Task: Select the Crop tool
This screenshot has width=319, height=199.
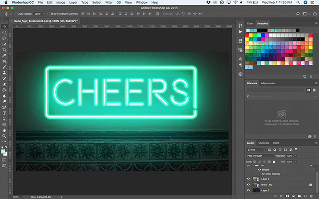Action: (x=4, y=50)
